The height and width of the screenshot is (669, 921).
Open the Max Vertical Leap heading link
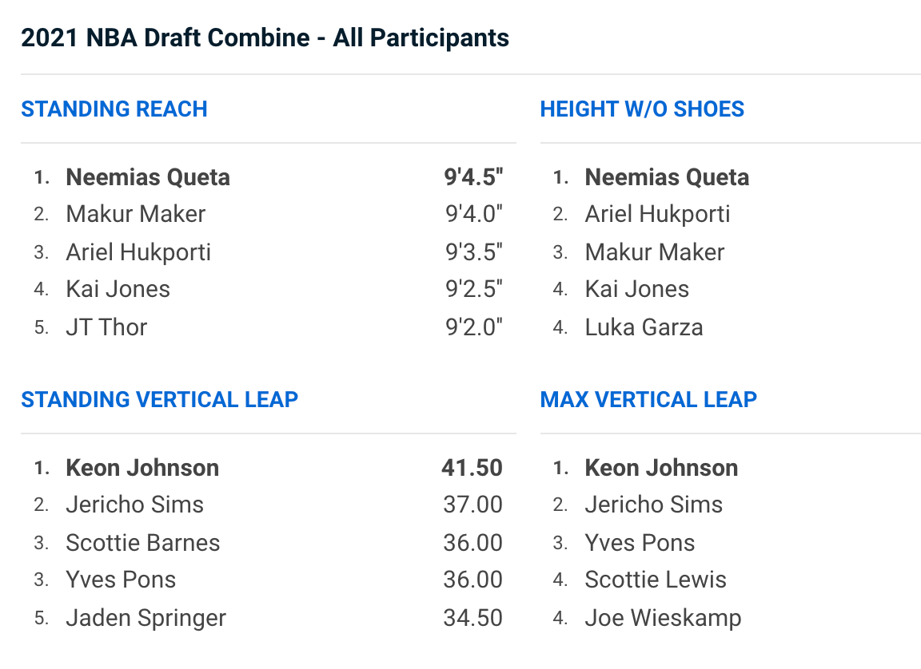[648, 399]
